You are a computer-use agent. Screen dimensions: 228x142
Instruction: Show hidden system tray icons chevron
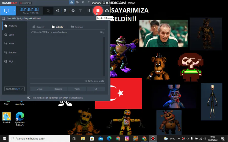(x=179, y=138)
